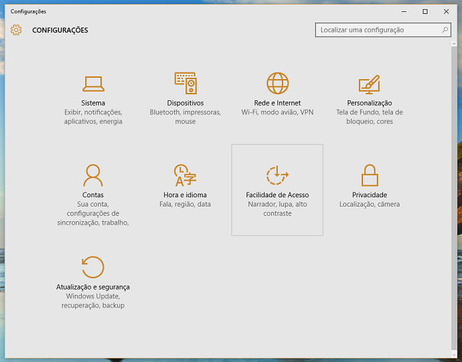Screen dimensions: 462x362
Task: Click the Facilidade de Acesso title text
Action: point(277,195)
